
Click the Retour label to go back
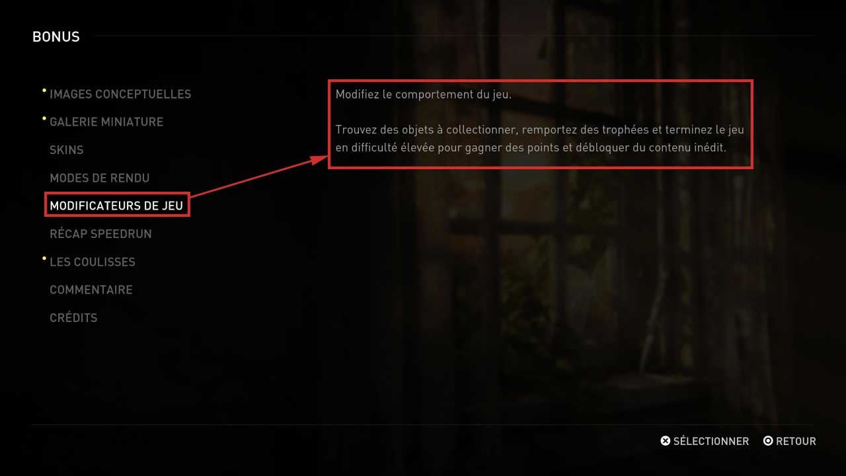point(796,441)
